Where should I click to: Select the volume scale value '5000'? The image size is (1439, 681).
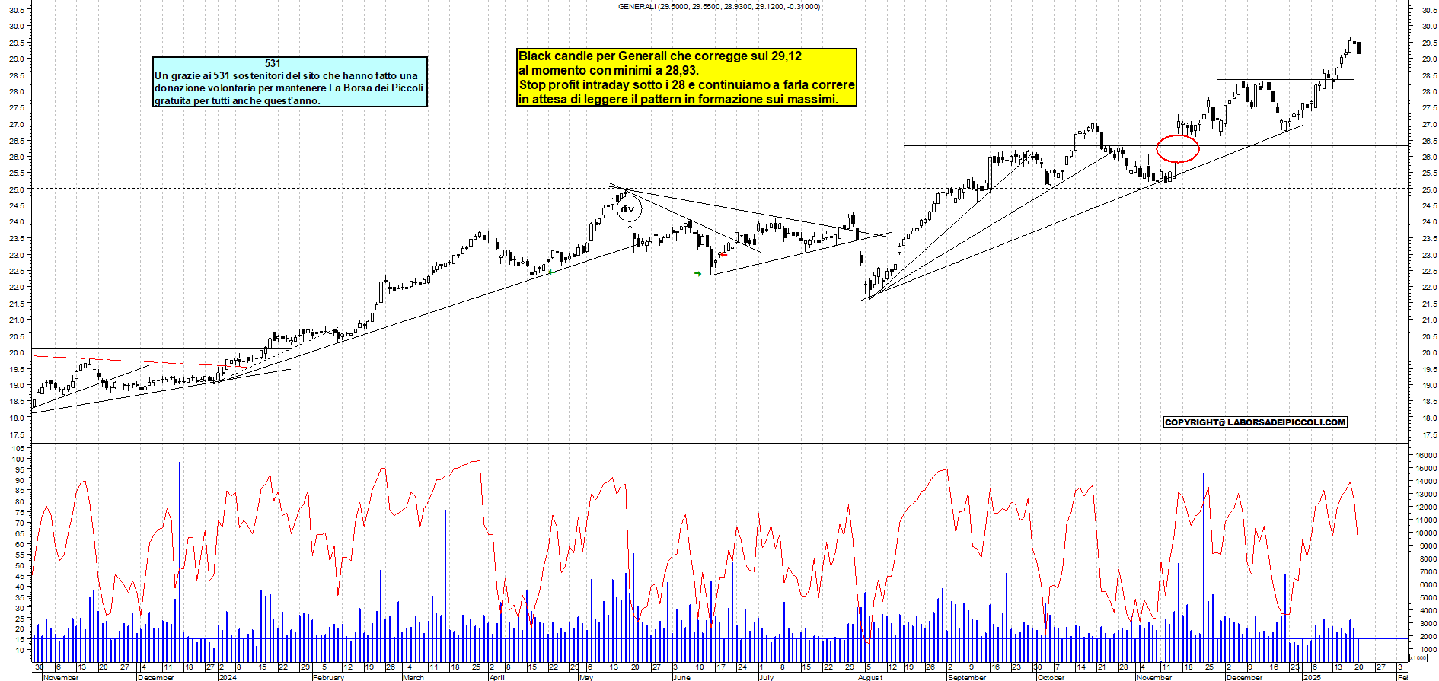tap(1428, 598)
